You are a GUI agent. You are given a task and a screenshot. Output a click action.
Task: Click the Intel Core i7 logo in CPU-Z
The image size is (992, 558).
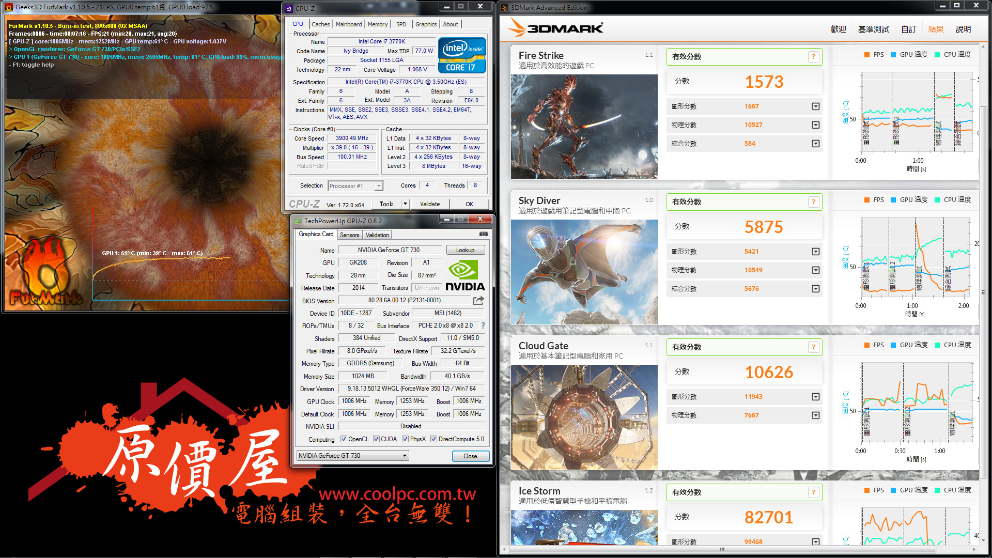(x=462, y=55)
